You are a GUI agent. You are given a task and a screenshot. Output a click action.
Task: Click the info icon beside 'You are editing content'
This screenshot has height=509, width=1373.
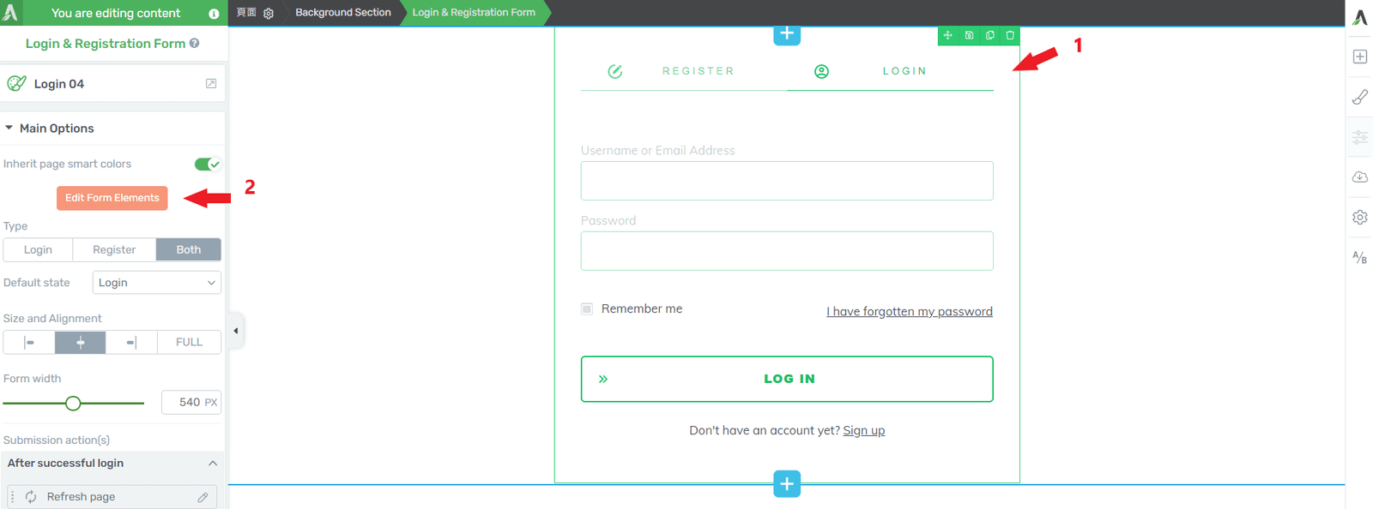coord(214,14)
